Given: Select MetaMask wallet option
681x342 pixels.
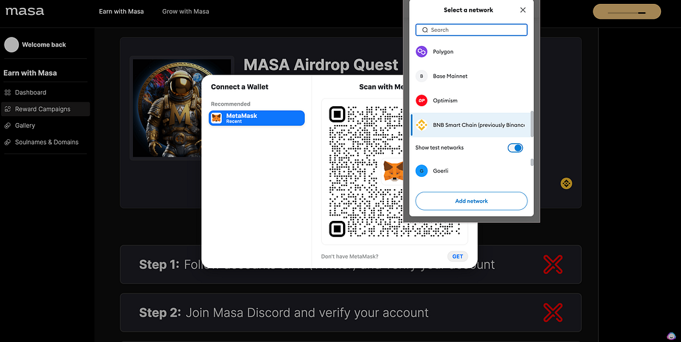Looking at the screenshot, I should point(257,118).
